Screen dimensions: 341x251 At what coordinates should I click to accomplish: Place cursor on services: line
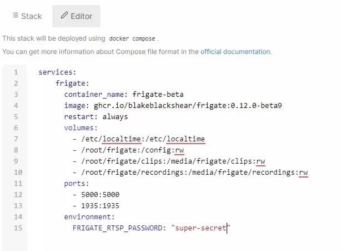coord(57,72)
